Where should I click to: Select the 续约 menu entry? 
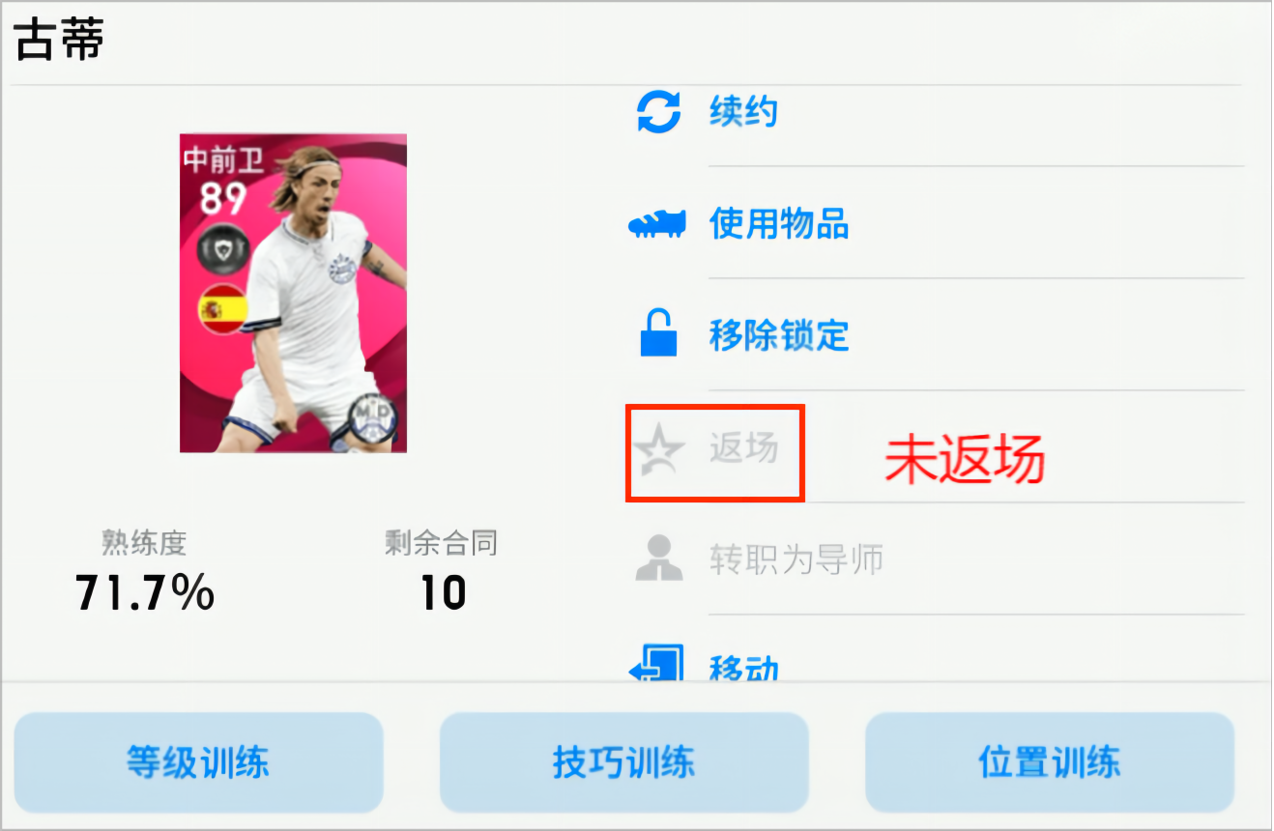[x=743, y=112]
